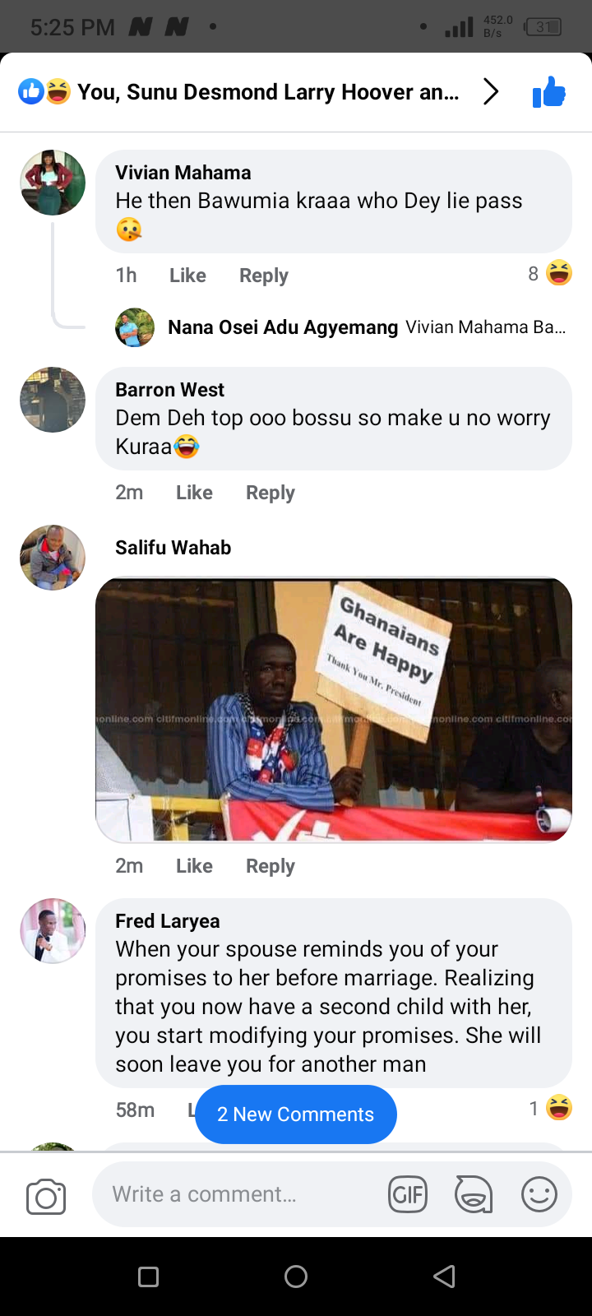Tap the blue thumbs-up like icon
This screenshot has height=1316, width=592.
[x=548, y=92]
